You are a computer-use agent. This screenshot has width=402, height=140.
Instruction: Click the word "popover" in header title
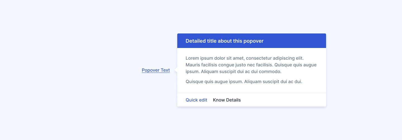click(x=253, y=41)
